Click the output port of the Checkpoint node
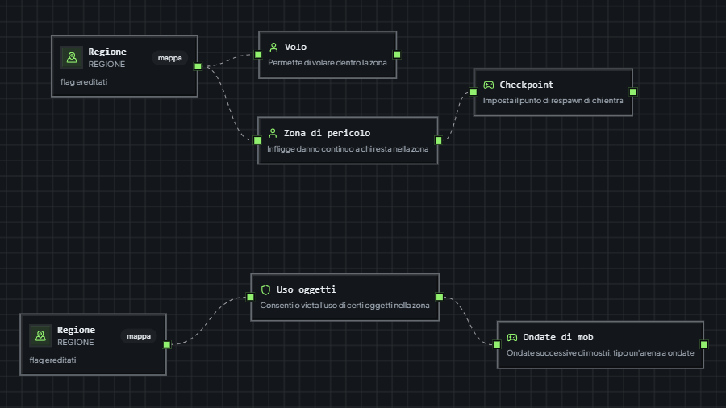 pos(633,92)
